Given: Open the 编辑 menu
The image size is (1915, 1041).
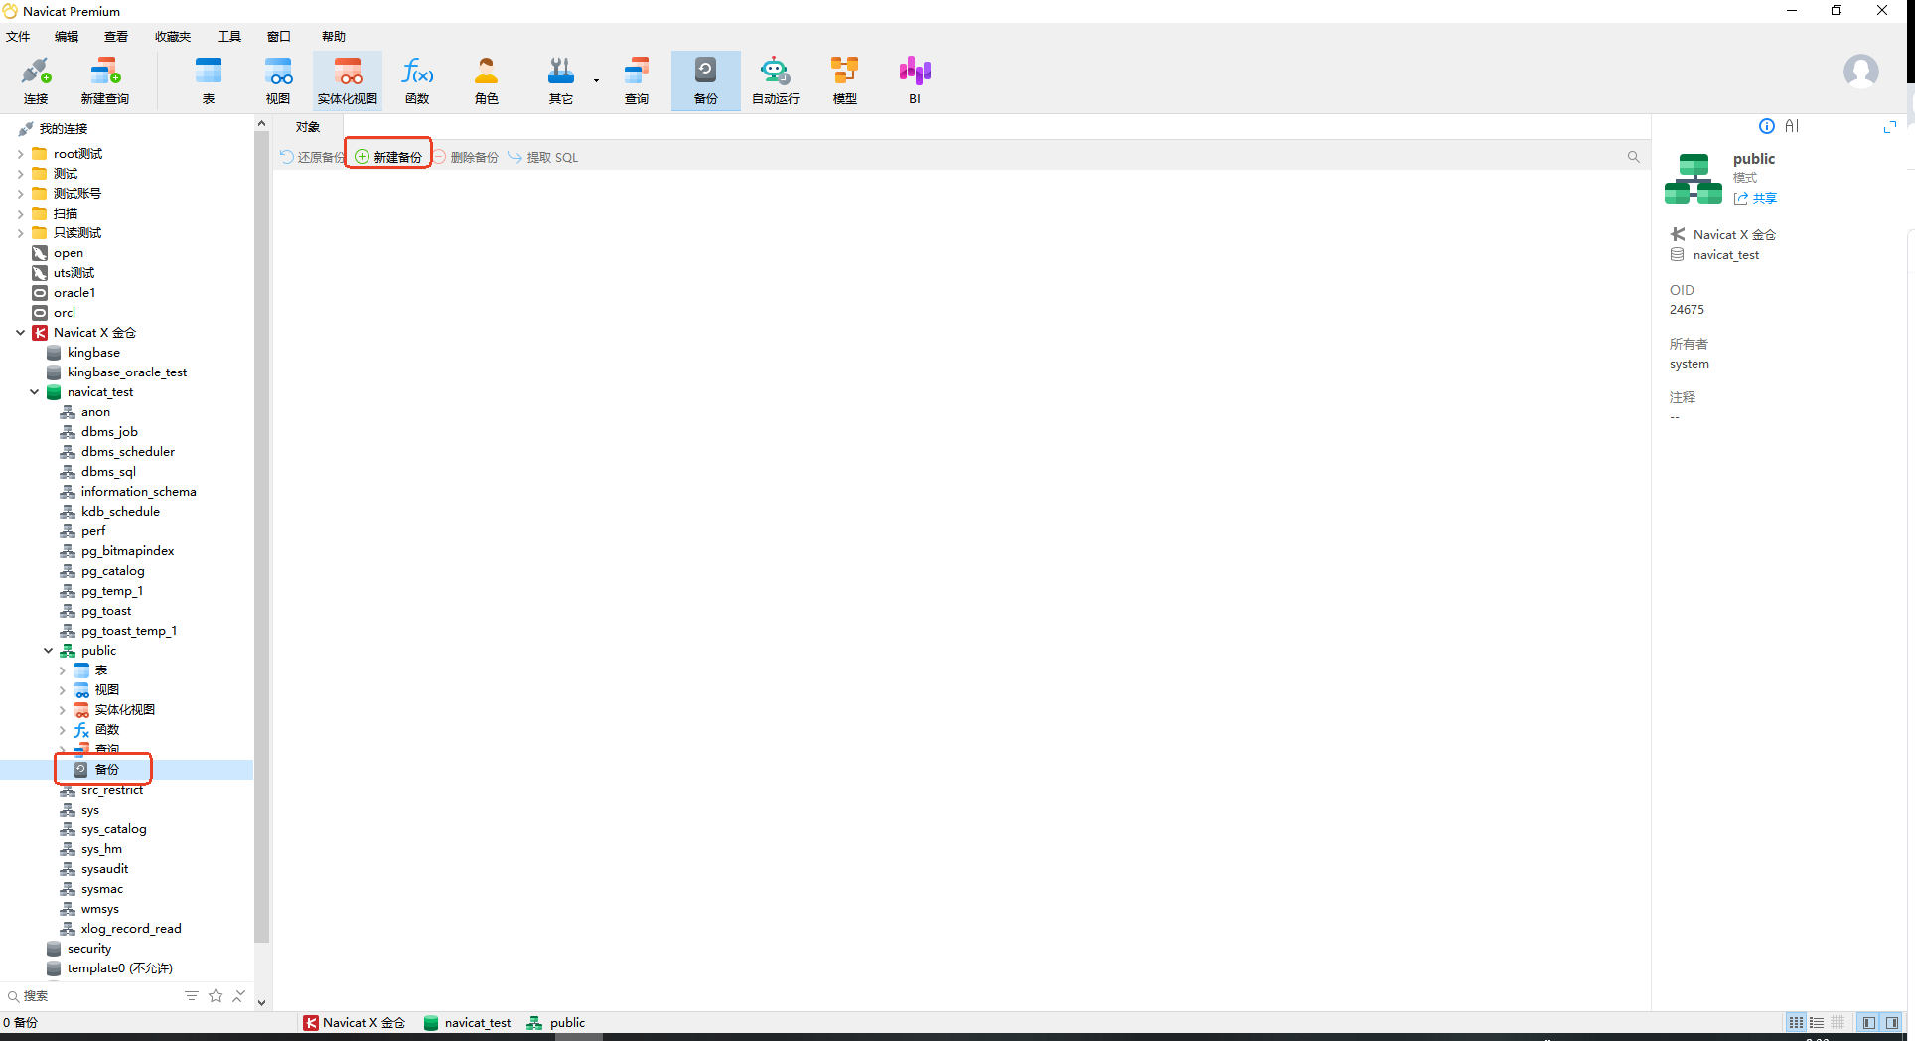Looking at the screenshot, I should click(x=67, y=37).
